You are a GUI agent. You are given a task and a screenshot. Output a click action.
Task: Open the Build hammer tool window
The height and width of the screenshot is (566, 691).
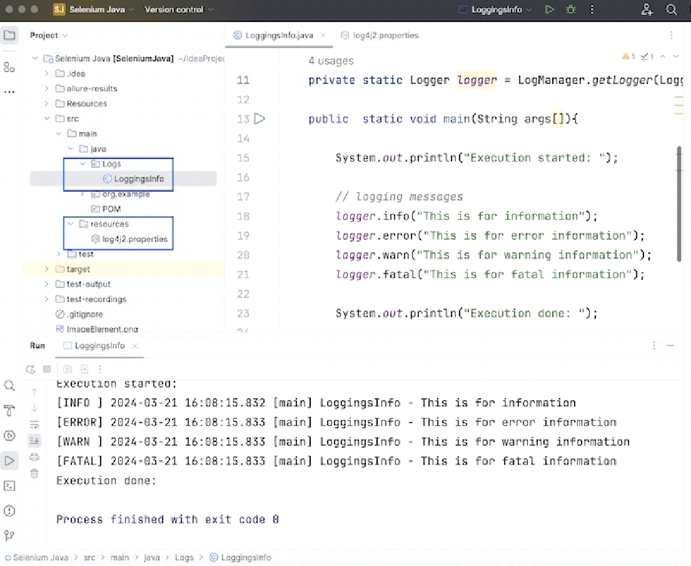pyautogui.click(x=9, y=411)
